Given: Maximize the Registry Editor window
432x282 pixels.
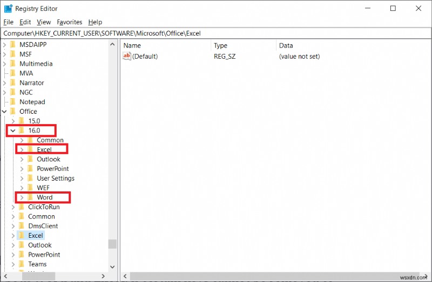Looking at the screenshot, I should pos(393,8).
